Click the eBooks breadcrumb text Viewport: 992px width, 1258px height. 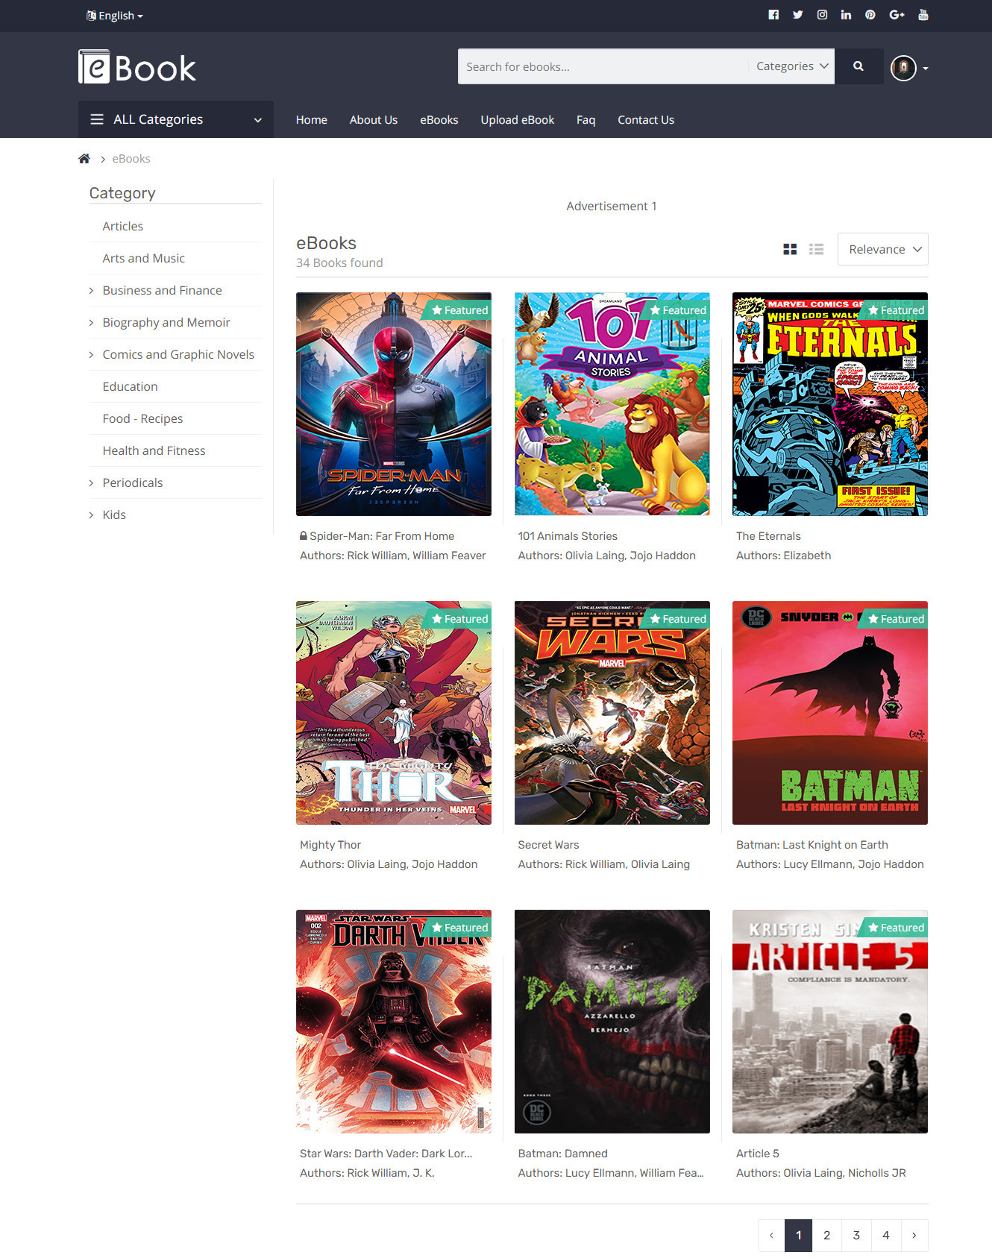pos(131,159)
